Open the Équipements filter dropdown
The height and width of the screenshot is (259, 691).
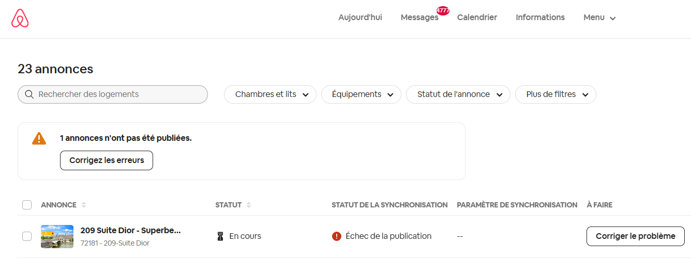tap(361, 94)
